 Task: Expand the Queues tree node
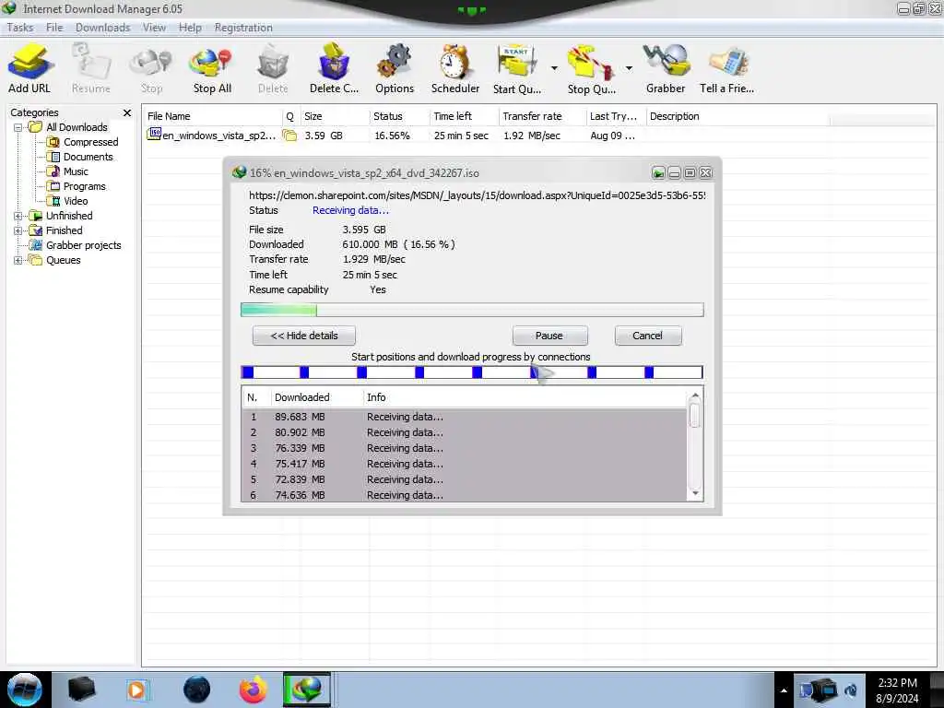click(18, 260)
